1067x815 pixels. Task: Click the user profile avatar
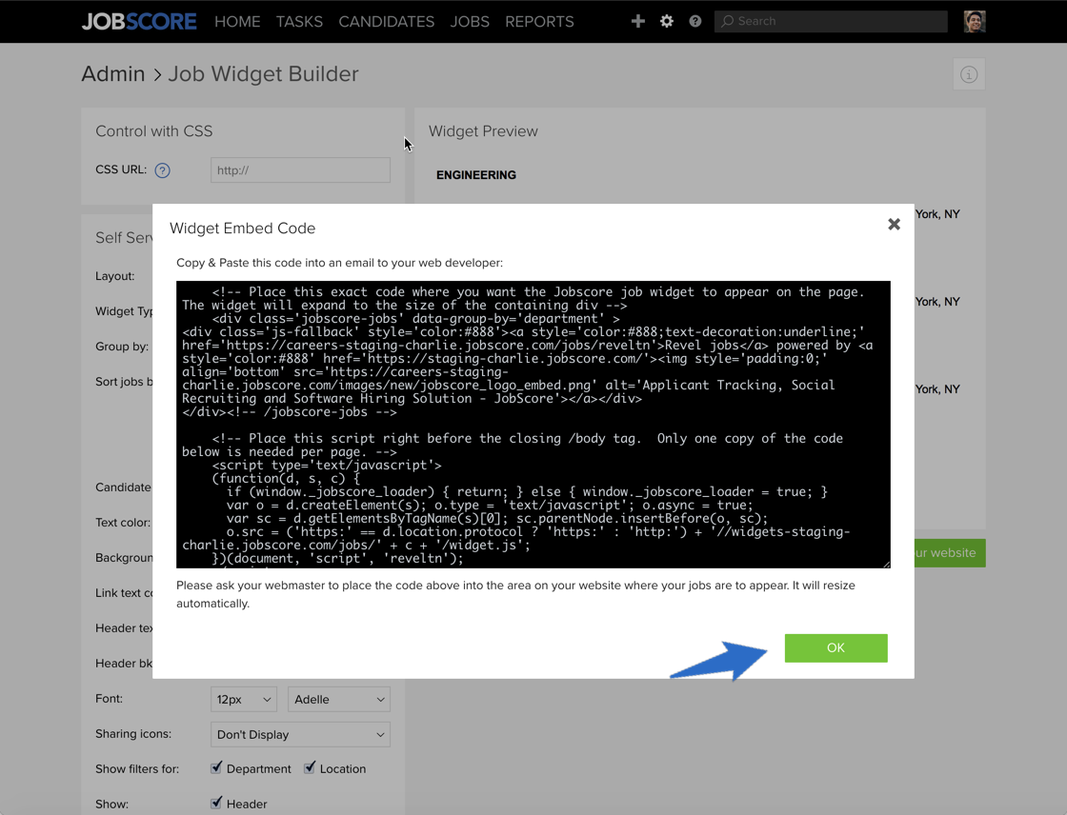(975, 21)
